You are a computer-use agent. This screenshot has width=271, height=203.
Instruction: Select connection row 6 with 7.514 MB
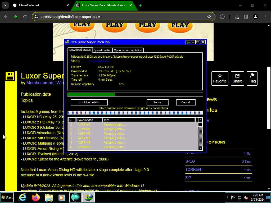[133, 147]
